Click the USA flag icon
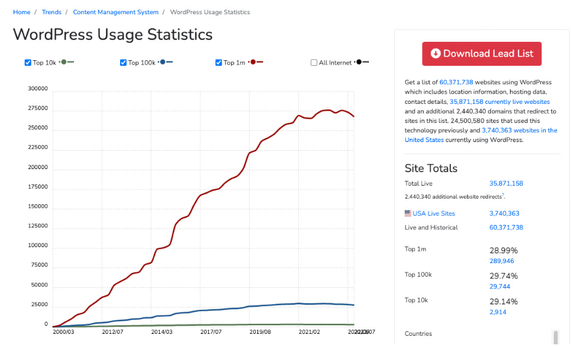Image resolution: width=571 pixels, height=348 pixels. click(x=408, y=213)
